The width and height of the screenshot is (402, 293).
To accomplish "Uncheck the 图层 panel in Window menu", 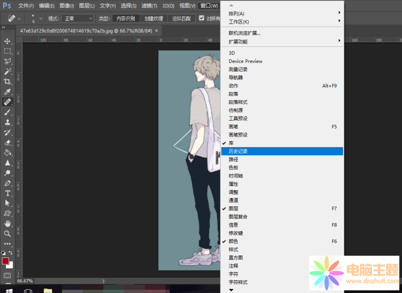I will pyautogui.click(x=234, y=208).
